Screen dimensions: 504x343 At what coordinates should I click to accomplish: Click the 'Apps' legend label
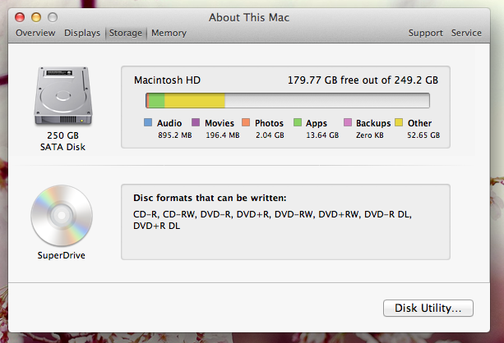(317, 123)
